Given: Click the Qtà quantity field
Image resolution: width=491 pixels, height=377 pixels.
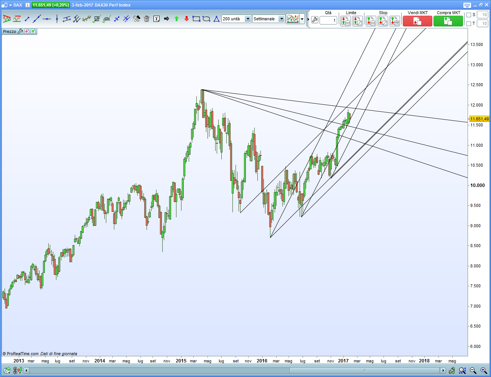Looking at the screenshot, I should pos(328,20).
